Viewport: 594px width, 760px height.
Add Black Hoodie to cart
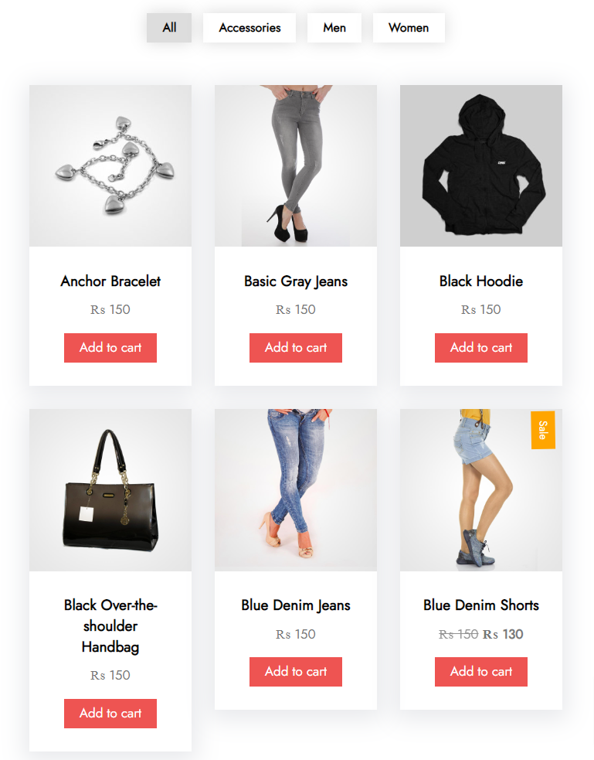[x=481, y=347]
